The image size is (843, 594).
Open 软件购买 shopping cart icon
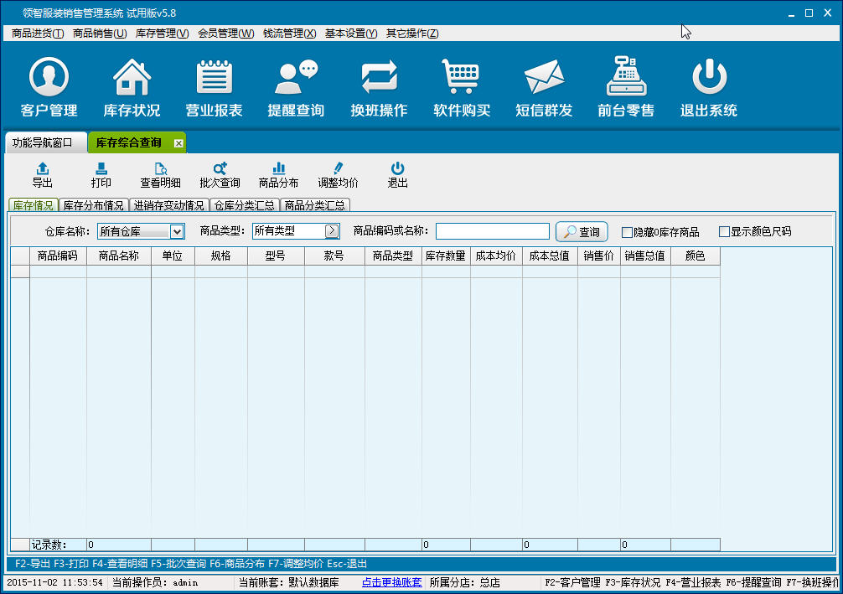click(x=461, y=88)
